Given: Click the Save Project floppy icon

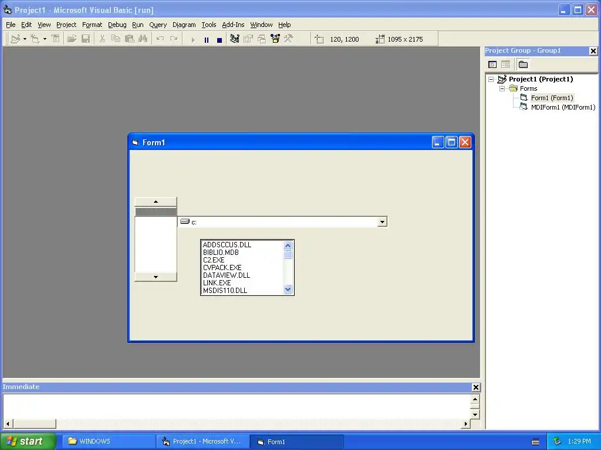Looking at the screenshot, I should [86, 39].
